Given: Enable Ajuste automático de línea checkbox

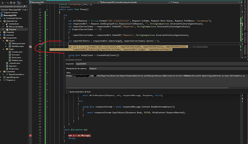Looking at the screenshot, I should coord(68,92).
